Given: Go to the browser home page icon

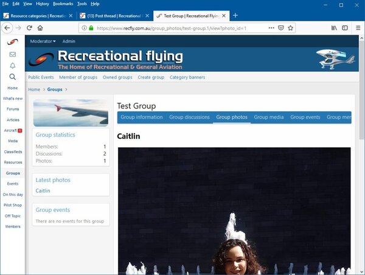Looking at the screenshot, I should pyautogui.click(x=40, y=28).
